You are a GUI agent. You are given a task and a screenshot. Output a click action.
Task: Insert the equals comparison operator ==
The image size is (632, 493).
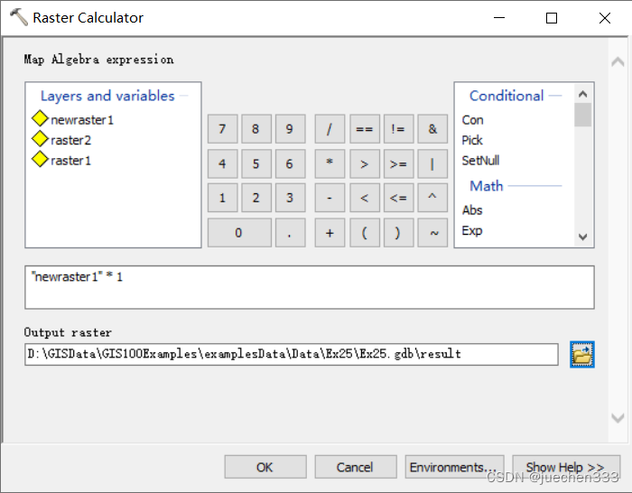[364, 129]
